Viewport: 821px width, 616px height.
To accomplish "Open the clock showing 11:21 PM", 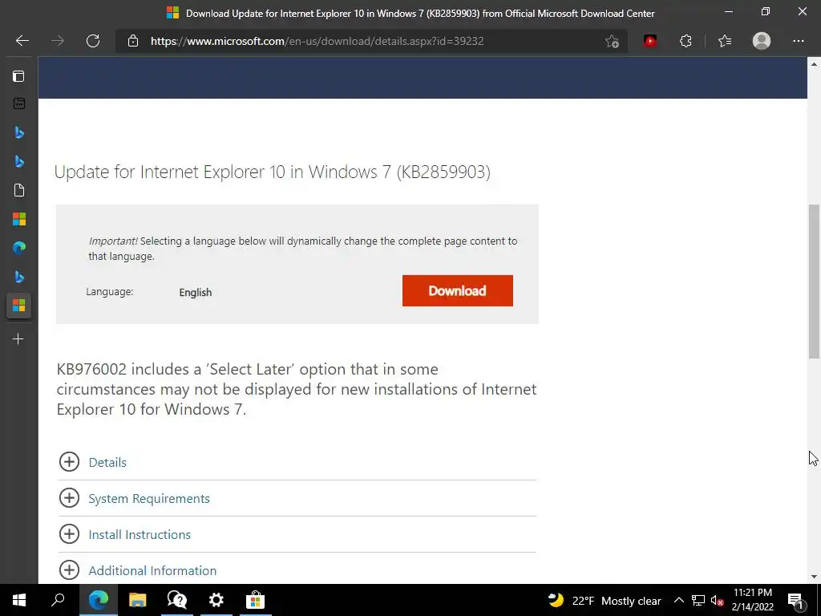I will click(x=752, y=600).
